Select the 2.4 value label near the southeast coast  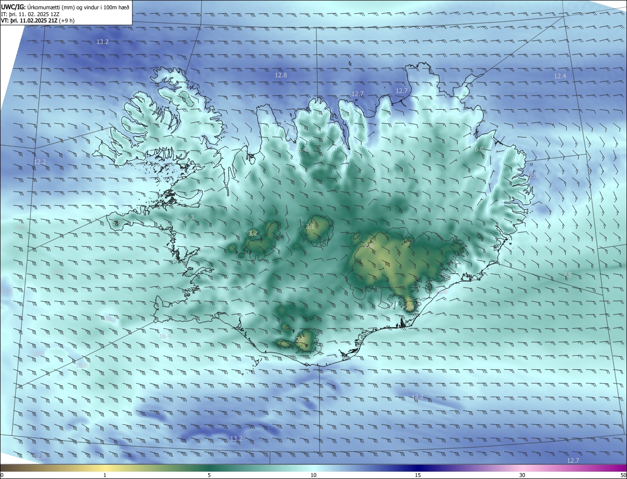(x=410, y=307)
